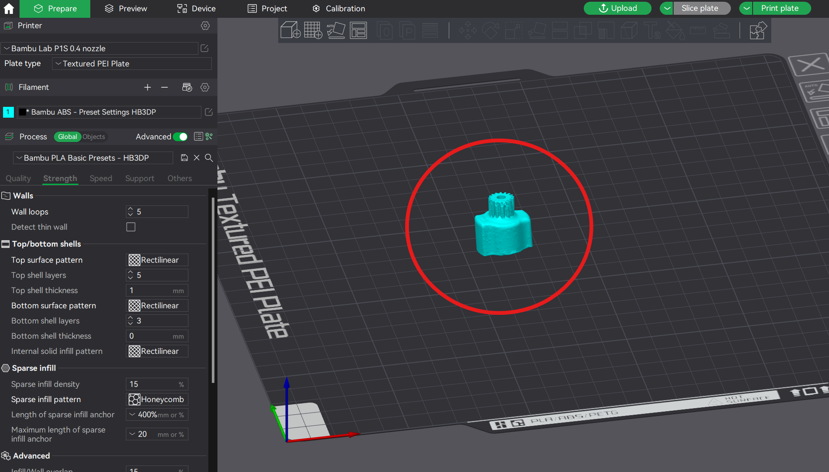Select the Mesh boolean tool icon

click(x=583, y=31)
